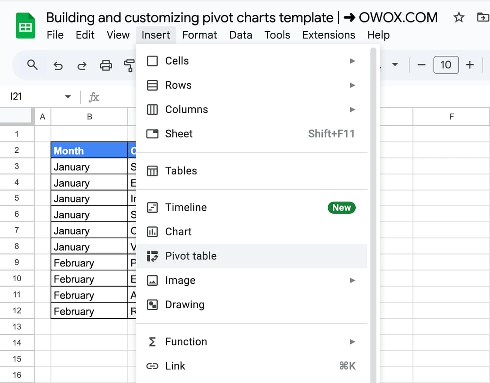Close the open Insert menu
The width and height of the screenshot is (490, 383).
(x=156, y=35)
